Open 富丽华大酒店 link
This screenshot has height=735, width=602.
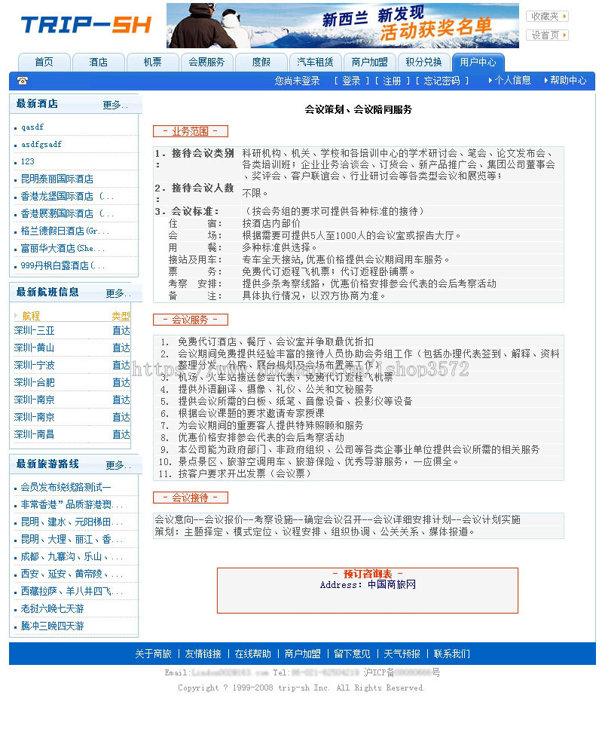63,249
